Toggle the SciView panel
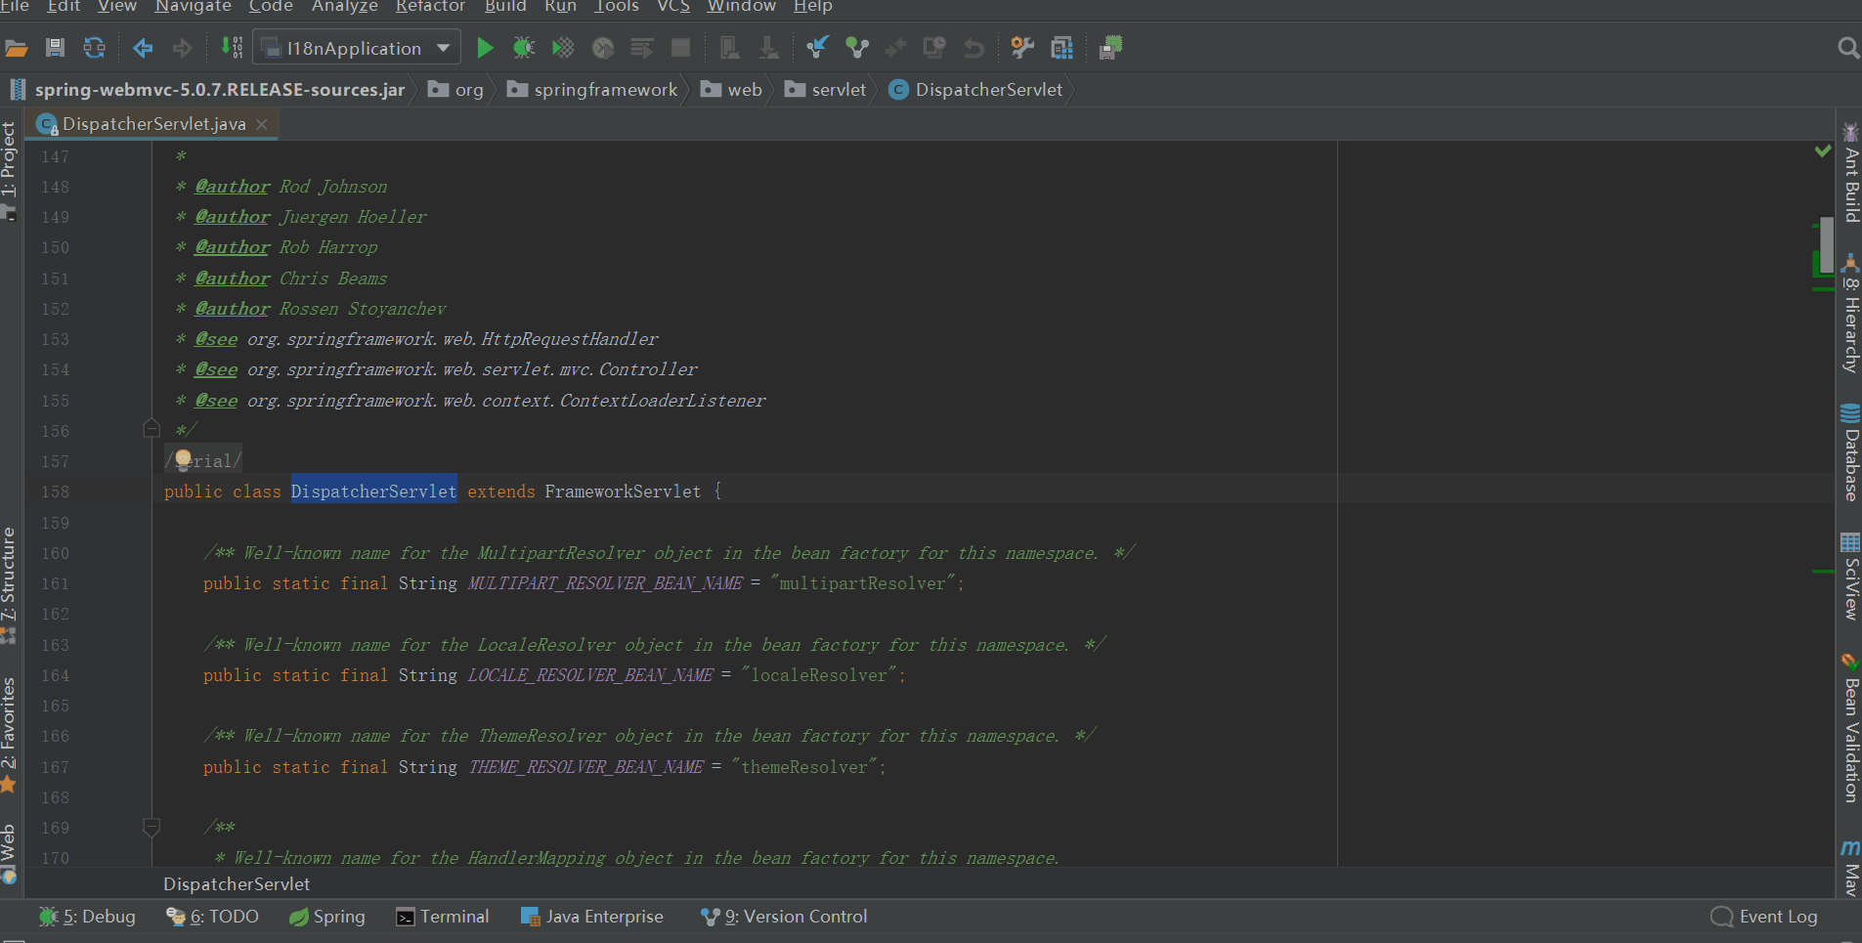 click(1850, 577)
